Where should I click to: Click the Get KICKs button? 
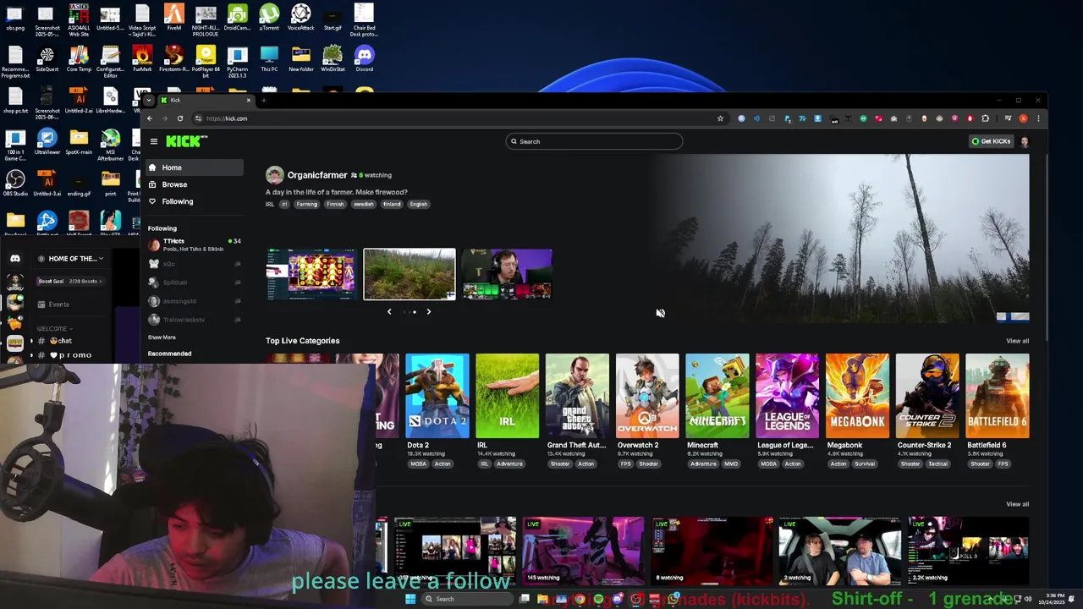click(x=991, y=141)
